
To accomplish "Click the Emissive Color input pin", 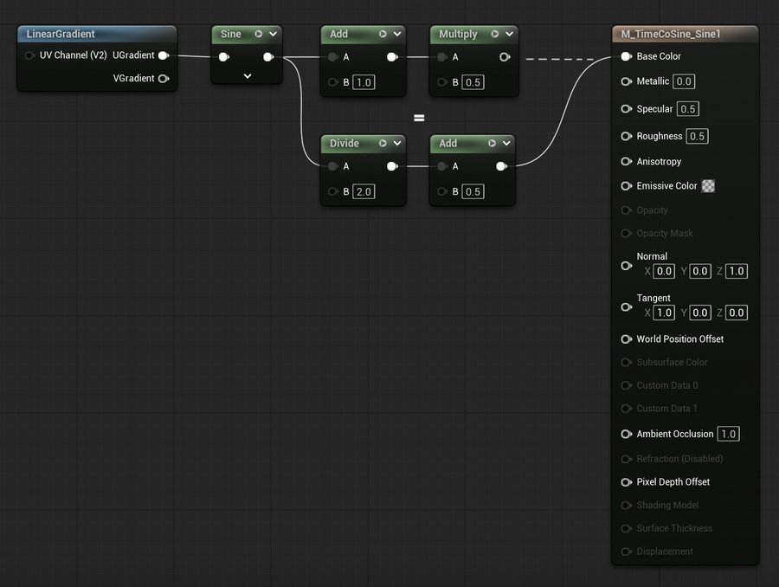I will (626, 186).
